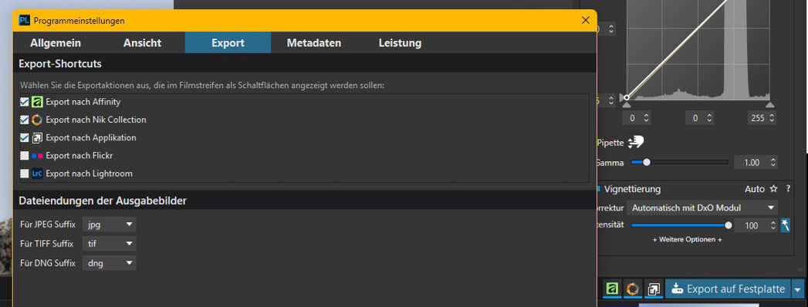The width and height of the screenshot is (808, 307).
Task: Click the Auto label in Vignettierung header
Action: pos(755,189)
